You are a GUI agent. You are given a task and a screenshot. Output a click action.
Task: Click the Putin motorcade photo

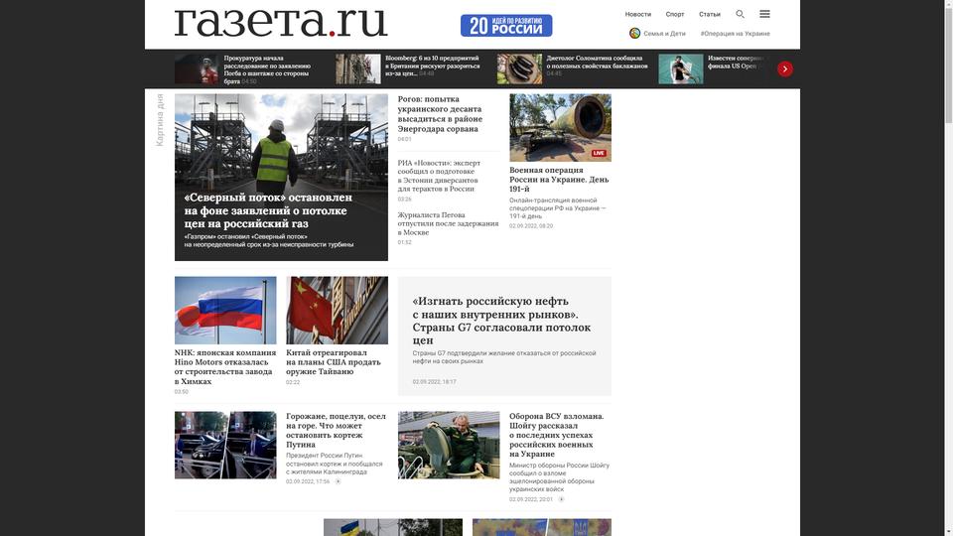[225, 445]
